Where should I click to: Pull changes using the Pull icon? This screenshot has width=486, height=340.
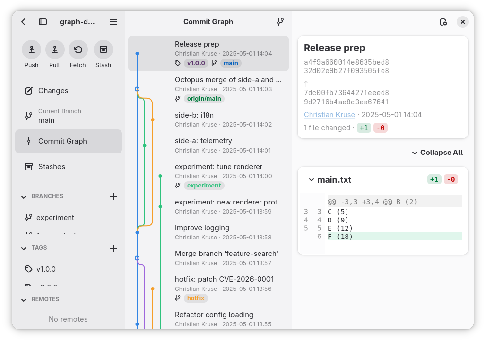pyautogui.click(x=54, y=50)
